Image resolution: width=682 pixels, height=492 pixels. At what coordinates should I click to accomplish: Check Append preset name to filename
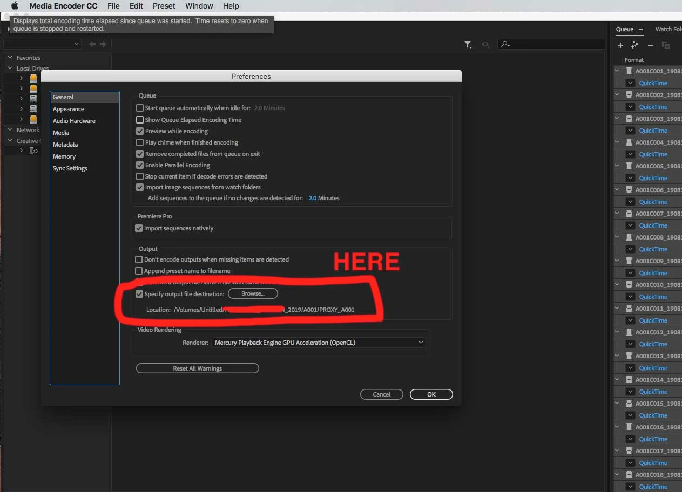point(139,271)
